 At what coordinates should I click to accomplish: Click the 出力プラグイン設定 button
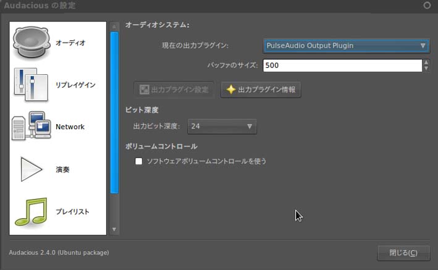pos(174,90)
